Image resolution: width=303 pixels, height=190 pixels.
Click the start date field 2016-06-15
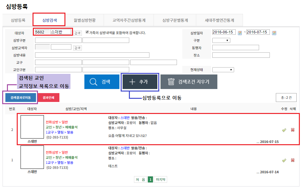click(224, 32)
